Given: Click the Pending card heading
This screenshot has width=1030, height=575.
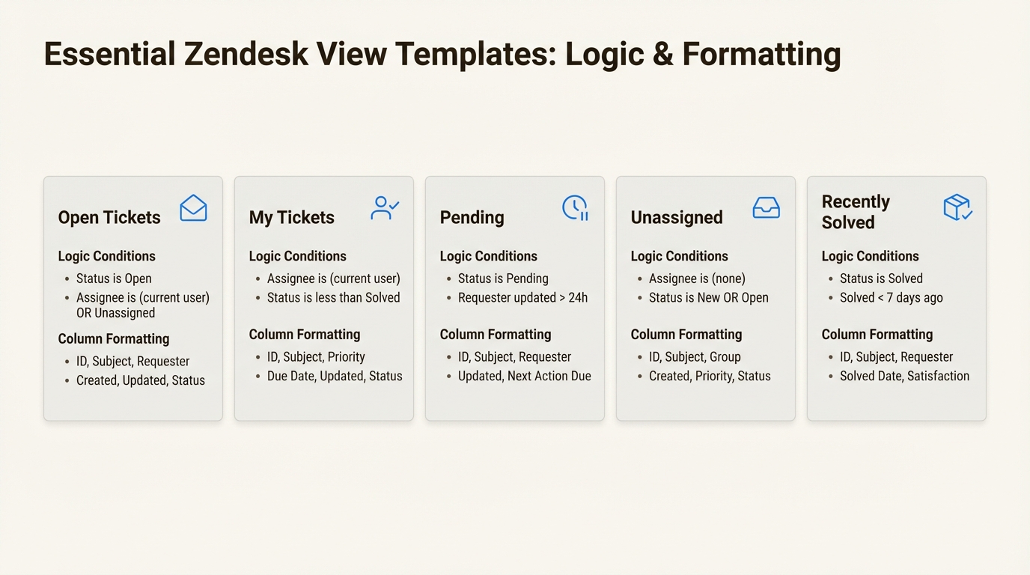Looking at the screenshot, I should click(472, 218).
